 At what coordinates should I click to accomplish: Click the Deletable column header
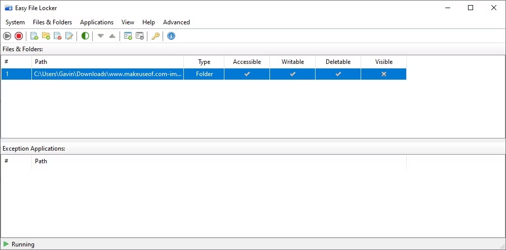(338, 62)
